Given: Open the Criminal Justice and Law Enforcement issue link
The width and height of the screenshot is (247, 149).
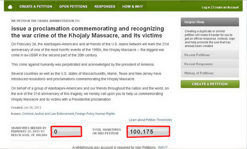Looking at the screenshot, I should 48,114.
